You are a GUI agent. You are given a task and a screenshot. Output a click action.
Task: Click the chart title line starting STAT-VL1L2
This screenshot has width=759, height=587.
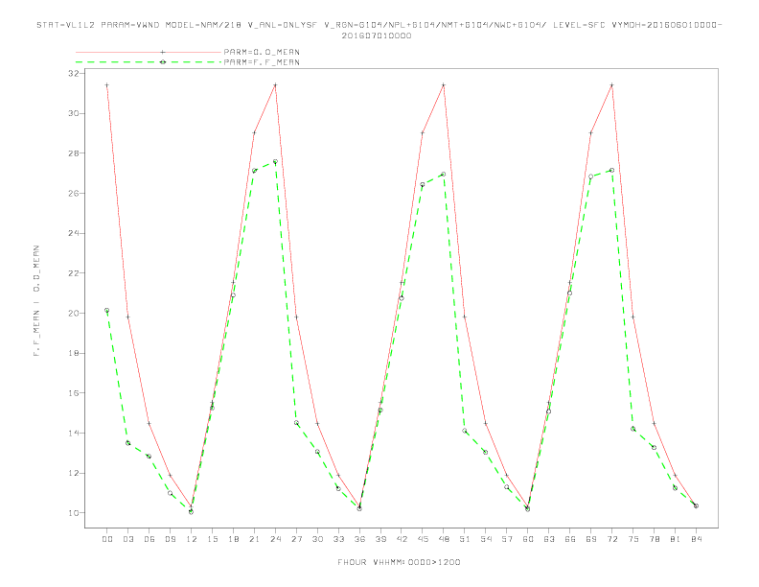[379, 25]
